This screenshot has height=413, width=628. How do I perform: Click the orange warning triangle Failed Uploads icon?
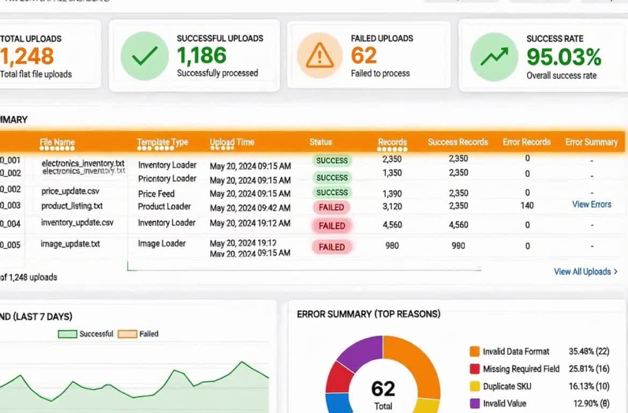pyautogui.click(x=320, y=56)
